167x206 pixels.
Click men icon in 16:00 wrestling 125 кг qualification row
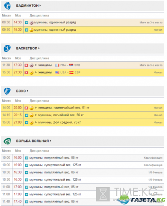pyautogui.click(x=27, y=165)
